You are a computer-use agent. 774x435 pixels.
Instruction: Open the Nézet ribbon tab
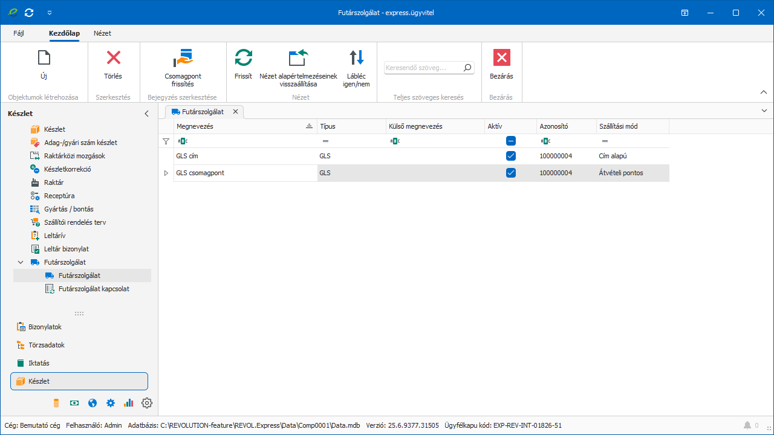102,33
